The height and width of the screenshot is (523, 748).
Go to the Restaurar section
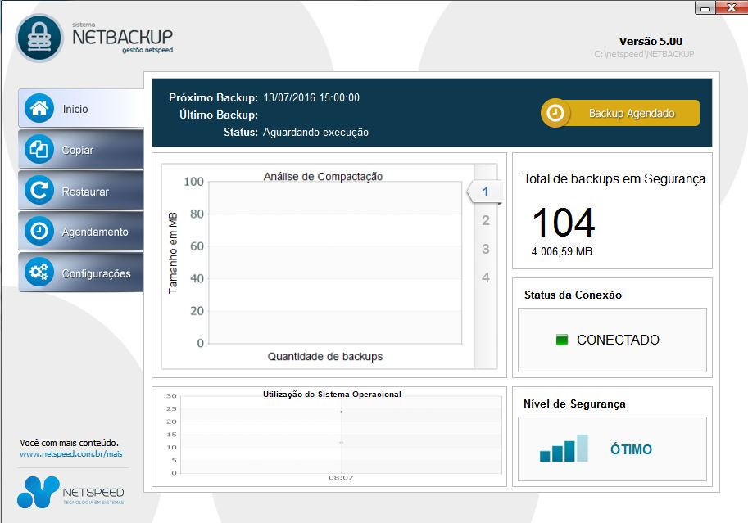tap(85, 192)
